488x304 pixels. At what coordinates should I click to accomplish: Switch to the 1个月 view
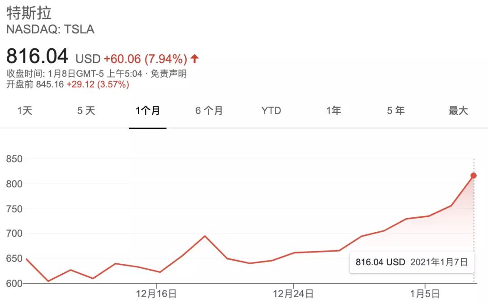148,110
